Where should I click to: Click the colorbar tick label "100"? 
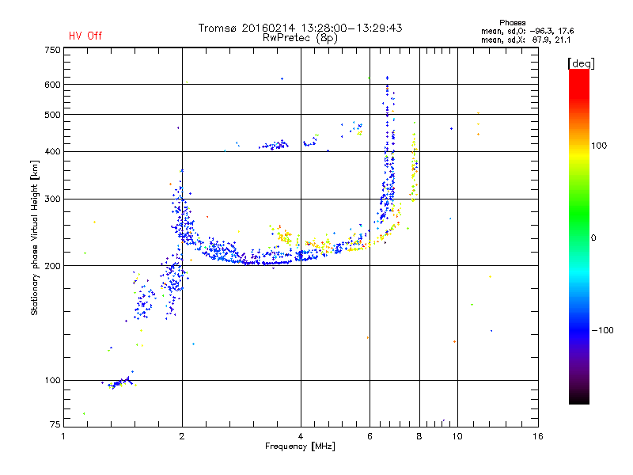tap(599, 146)
